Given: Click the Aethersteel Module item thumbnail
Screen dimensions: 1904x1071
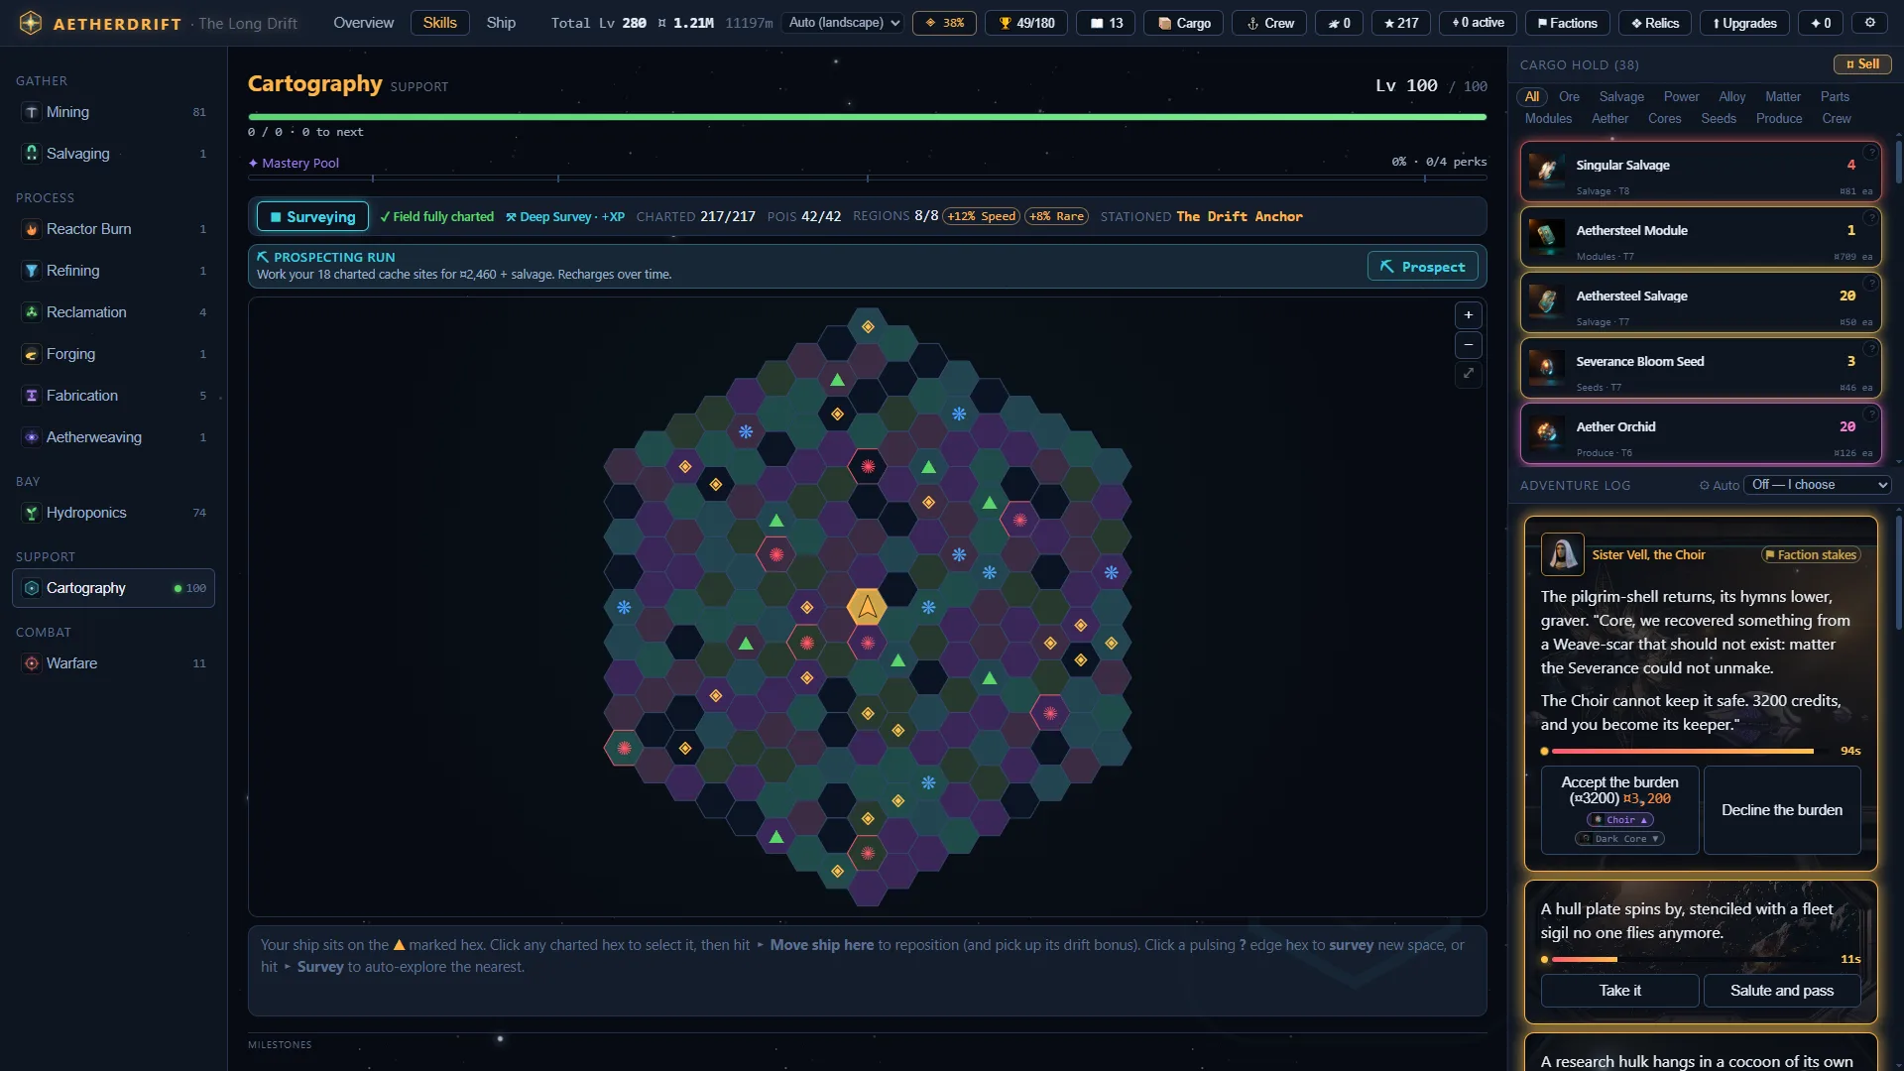Looking at the screenshot, I should pos(1547,237).
